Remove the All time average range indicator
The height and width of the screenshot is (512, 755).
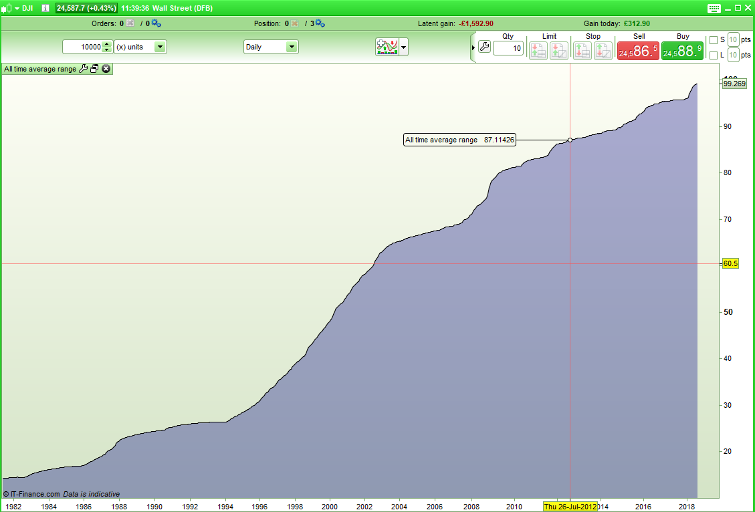tap(106, 69)
